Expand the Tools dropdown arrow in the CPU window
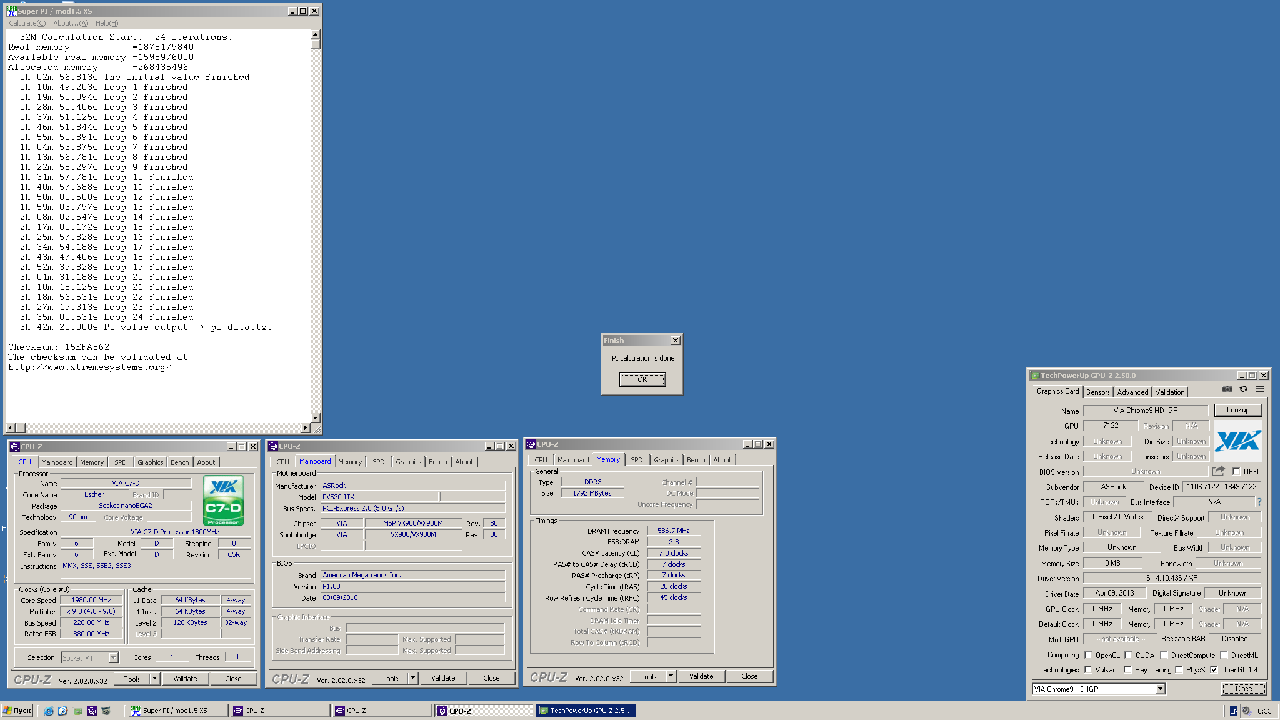 pos(154,679)
